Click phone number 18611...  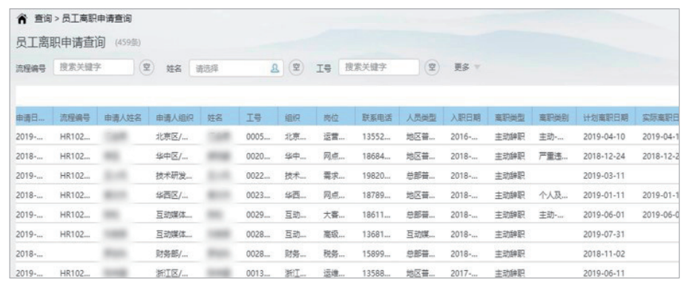click(377, 214)
